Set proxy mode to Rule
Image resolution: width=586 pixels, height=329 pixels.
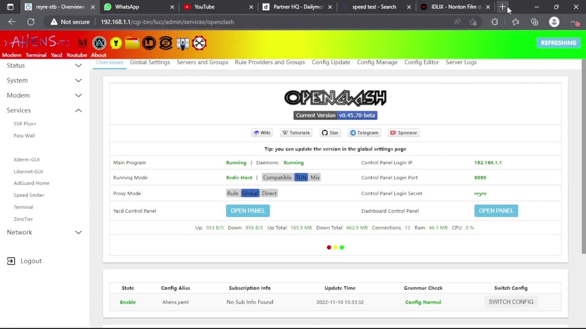[x=233, y=193]
